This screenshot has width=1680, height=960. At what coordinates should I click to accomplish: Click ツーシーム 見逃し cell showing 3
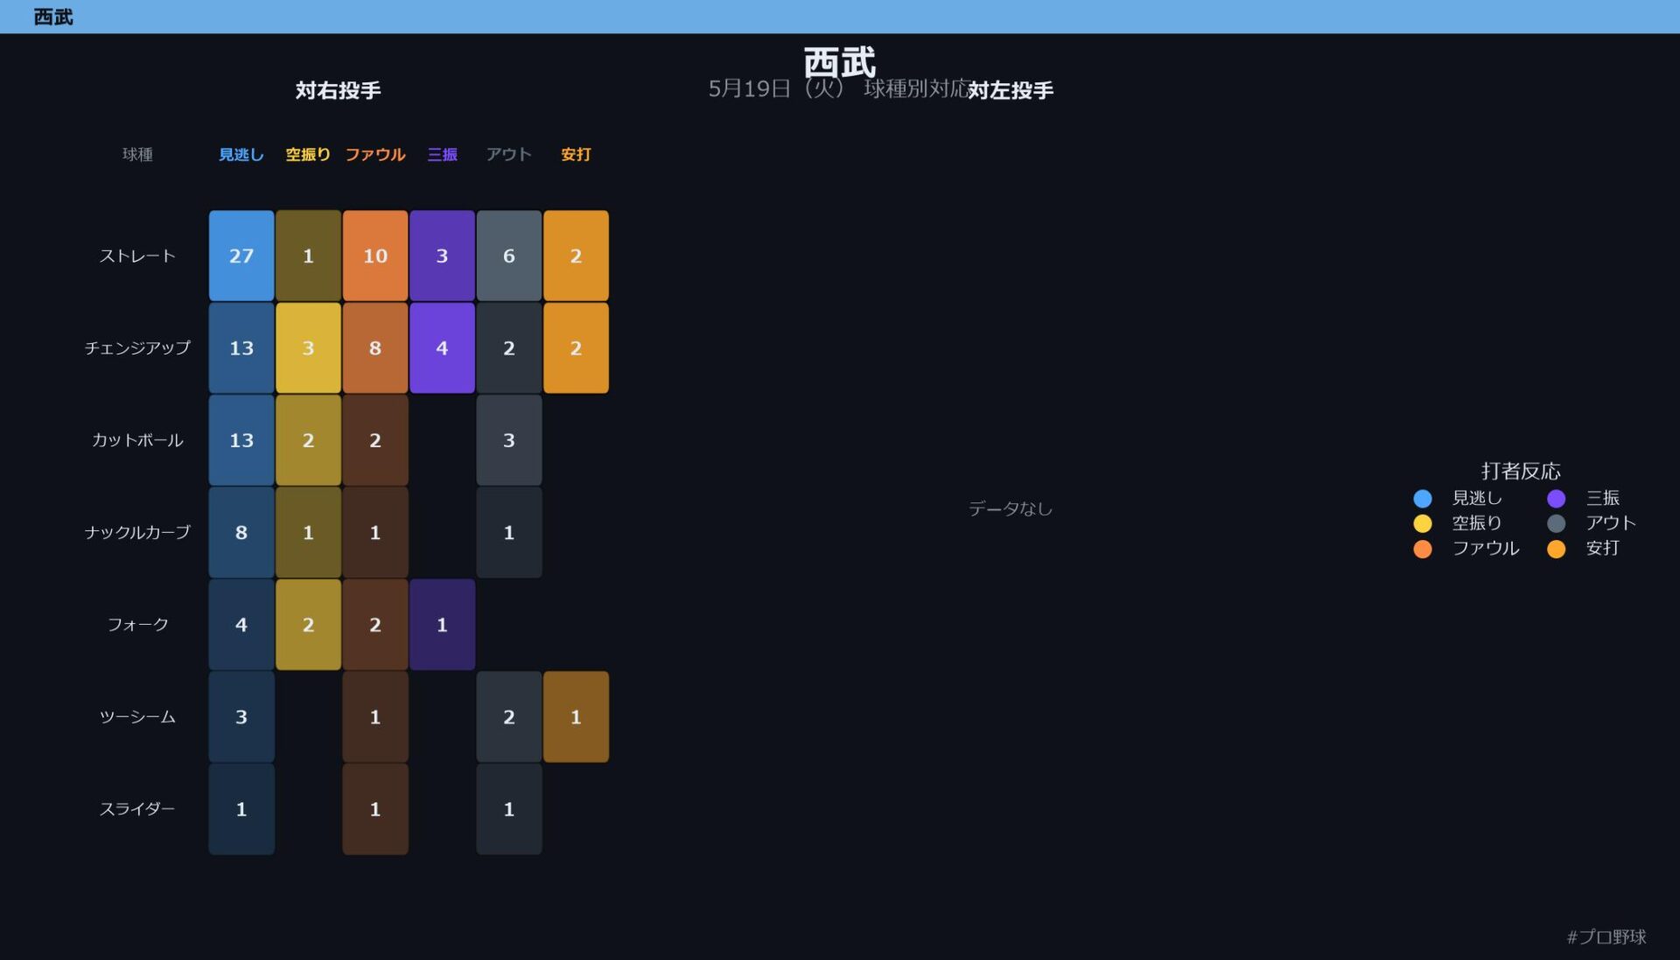(241, 717)
